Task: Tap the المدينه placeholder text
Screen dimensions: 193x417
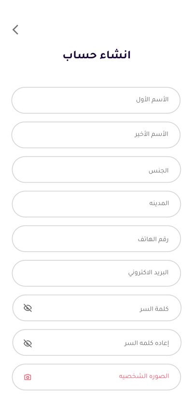Action: click(x=159, y=203)
